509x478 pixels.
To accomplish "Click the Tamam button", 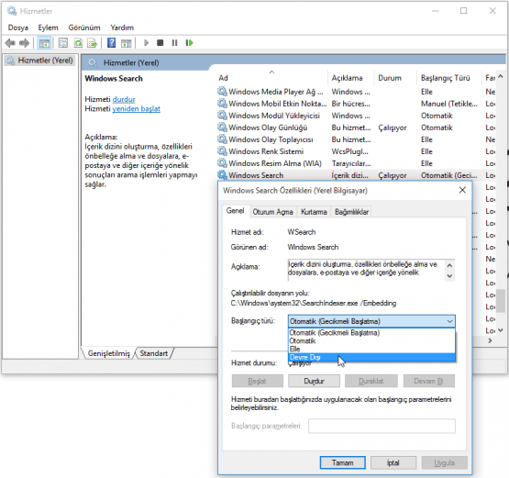I will tap(342, 462).
